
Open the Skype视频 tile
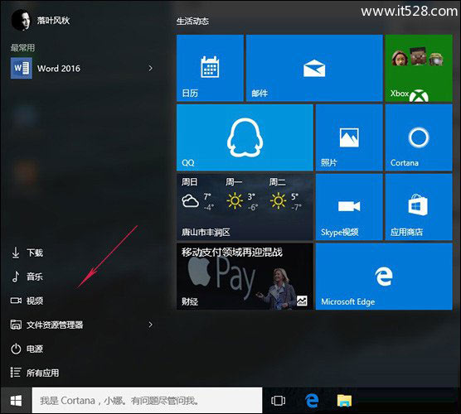point(349,207)
